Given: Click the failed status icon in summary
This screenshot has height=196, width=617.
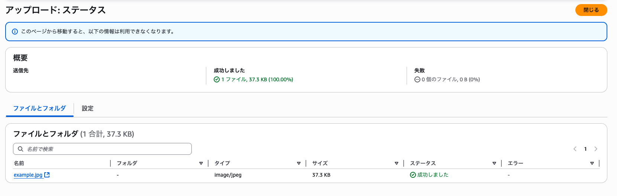Looking at the screenshot, I should pos(417,79).
